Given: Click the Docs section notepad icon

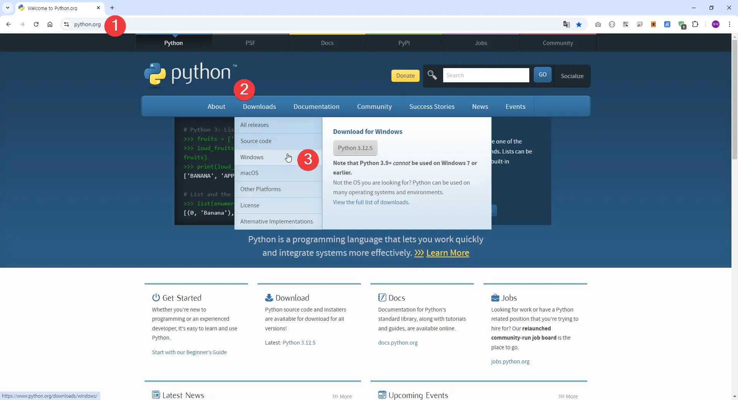Looking at the screenshot, I should (382, 297).
